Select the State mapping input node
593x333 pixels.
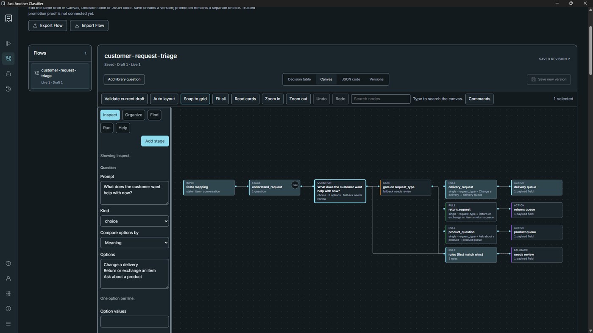209,187
